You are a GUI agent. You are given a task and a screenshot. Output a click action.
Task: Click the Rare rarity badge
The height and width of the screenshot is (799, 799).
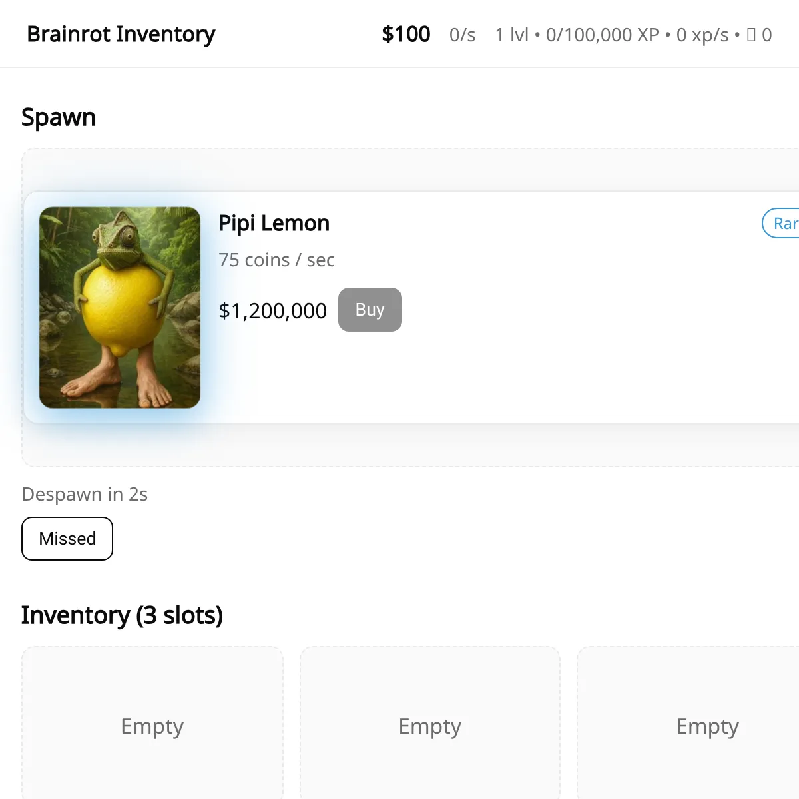coord(783,224)
